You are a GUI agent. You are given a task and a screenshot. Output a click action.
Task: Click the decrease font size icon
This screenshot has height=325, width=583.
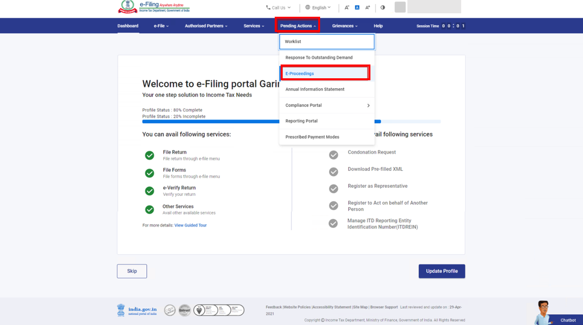[x=347, y=8]
